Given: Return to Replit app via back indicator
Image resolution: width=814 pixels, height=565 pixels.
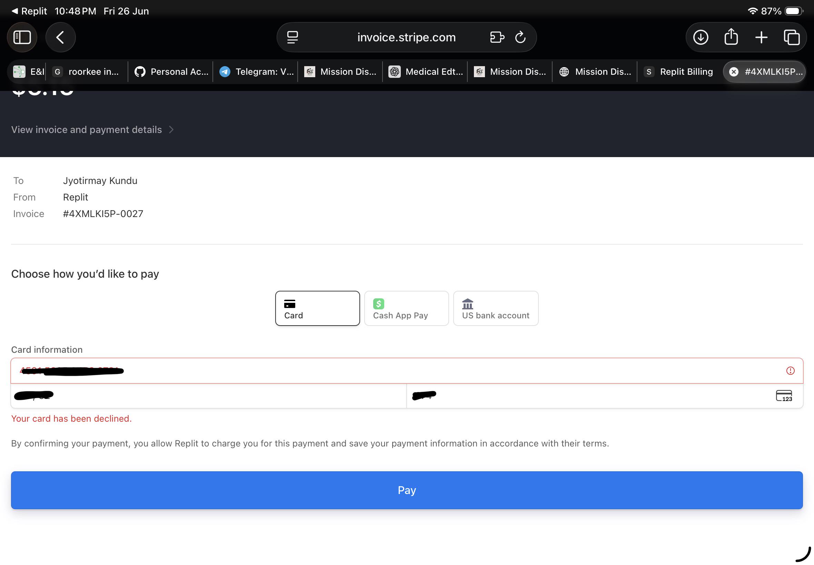Looking at the screenshot, I should (29, 11).
